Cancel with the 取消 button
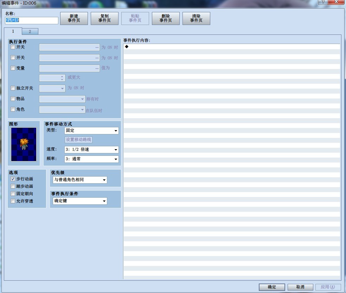The image size is (346, 293). coord(300,287)
